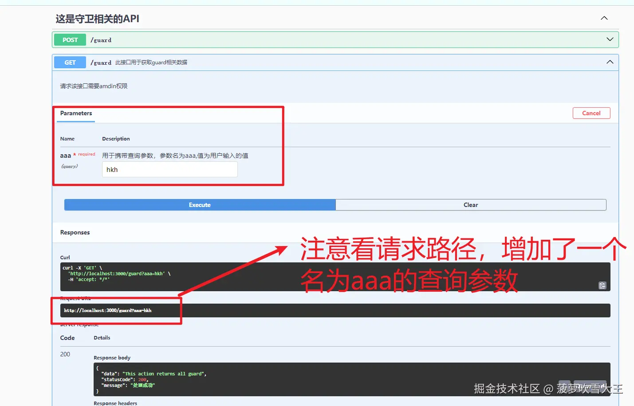Screen dimensions: 634x406
Task: Select the Parameters tab
Action: 75,113
